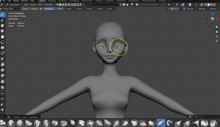Screen dimensions: 220x127
Task: Switch orthographic/perspective grid icon
Action: point(217,41)
